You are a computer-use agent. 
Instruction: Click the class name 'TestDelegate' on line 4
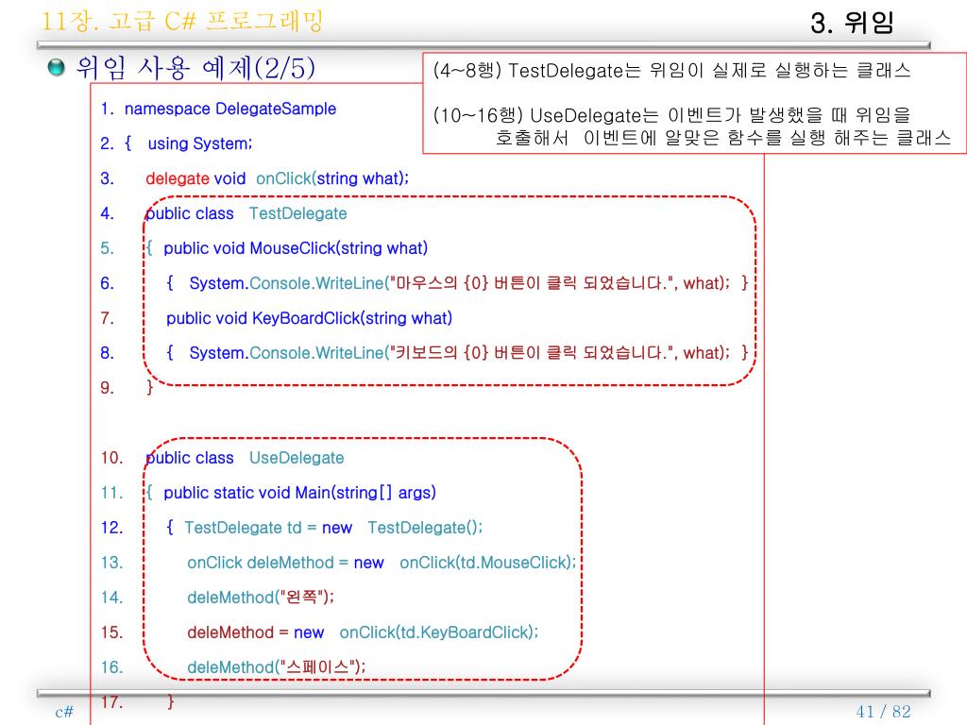pyautogui.click(x=297, y=213)
